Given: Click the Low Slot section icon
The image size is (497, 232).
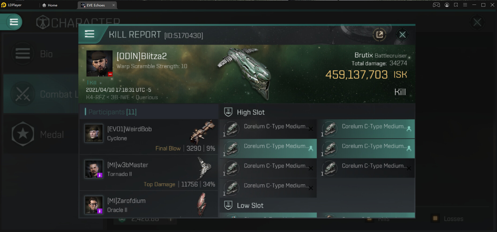Looking at the screenshot, I should click(228, 205).
